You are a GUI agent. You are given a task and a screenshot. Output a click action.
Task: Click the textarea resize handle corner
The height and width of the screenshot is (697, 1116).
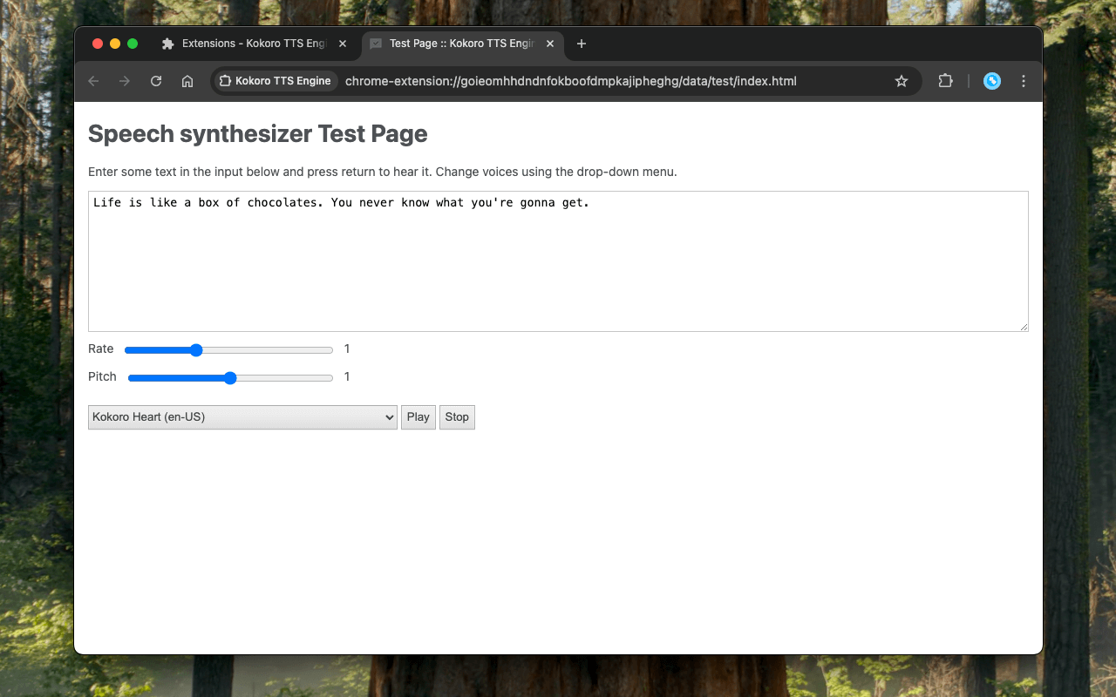[x=1023, y=326]
